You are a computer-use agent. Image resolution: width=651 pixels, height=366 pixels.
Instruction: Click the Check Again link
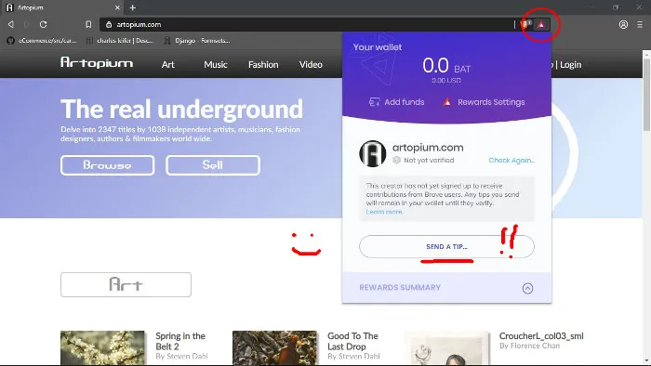coord(511,161)
